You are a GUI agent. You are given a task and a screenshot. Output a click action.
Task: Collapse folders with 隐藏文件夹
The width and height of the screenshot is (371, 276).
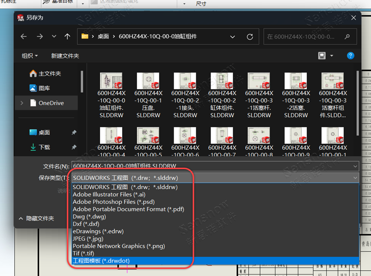(x=36, y=219)
